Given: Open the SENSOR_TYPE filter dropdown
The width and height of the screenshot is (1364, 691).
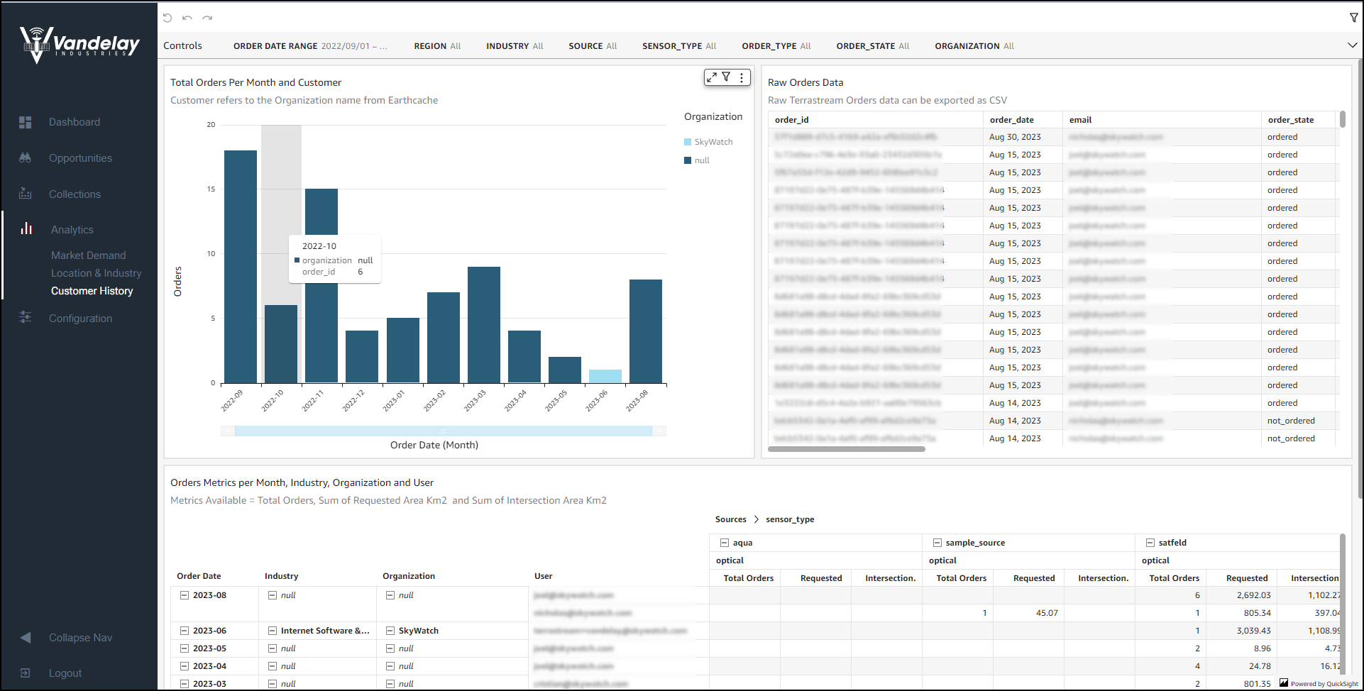Looking at the screenshot, I should [679, 46].
